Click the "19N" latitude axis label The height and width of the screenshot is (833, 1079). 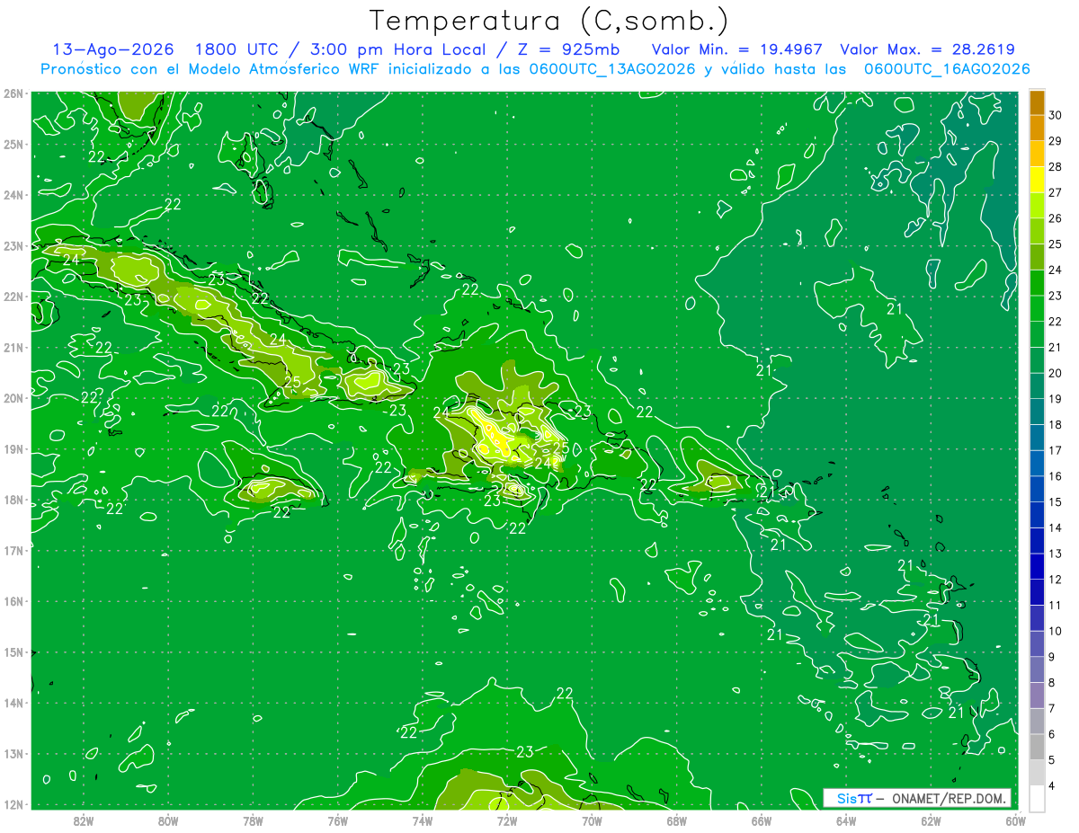point(13,449)
